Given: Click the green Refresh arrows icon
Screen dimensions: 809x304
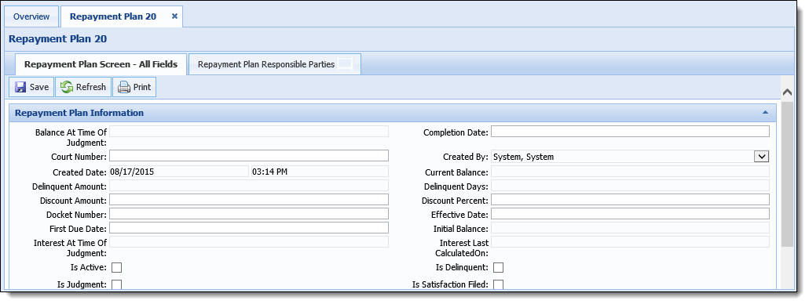Looking at the screenshot, I should [x=67, y=88].
